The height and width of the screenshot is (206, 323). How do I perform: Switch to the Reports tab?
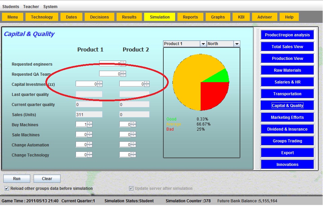(190, 17)
